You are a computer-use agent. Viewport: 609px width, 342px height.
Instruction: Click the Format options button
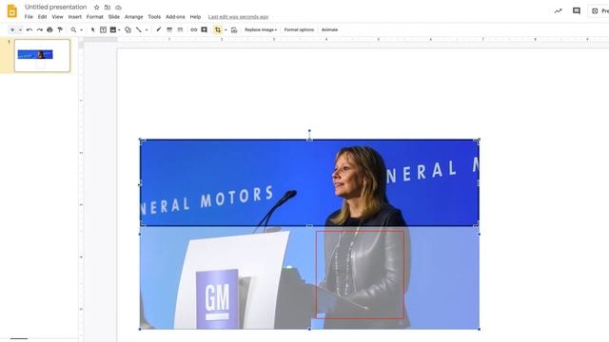tap(299, 29)
